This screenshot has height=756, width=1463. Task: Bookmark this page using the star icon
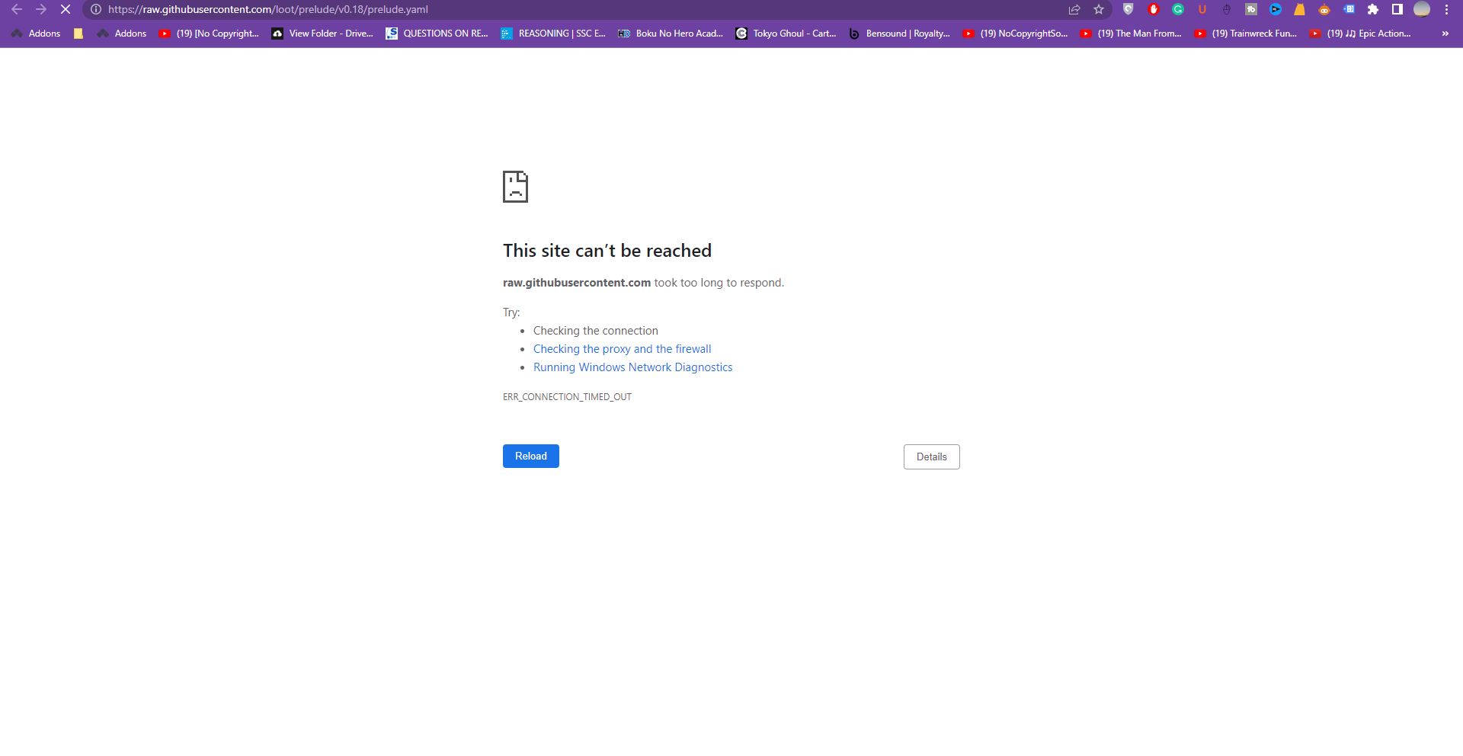pos(1098,9)
